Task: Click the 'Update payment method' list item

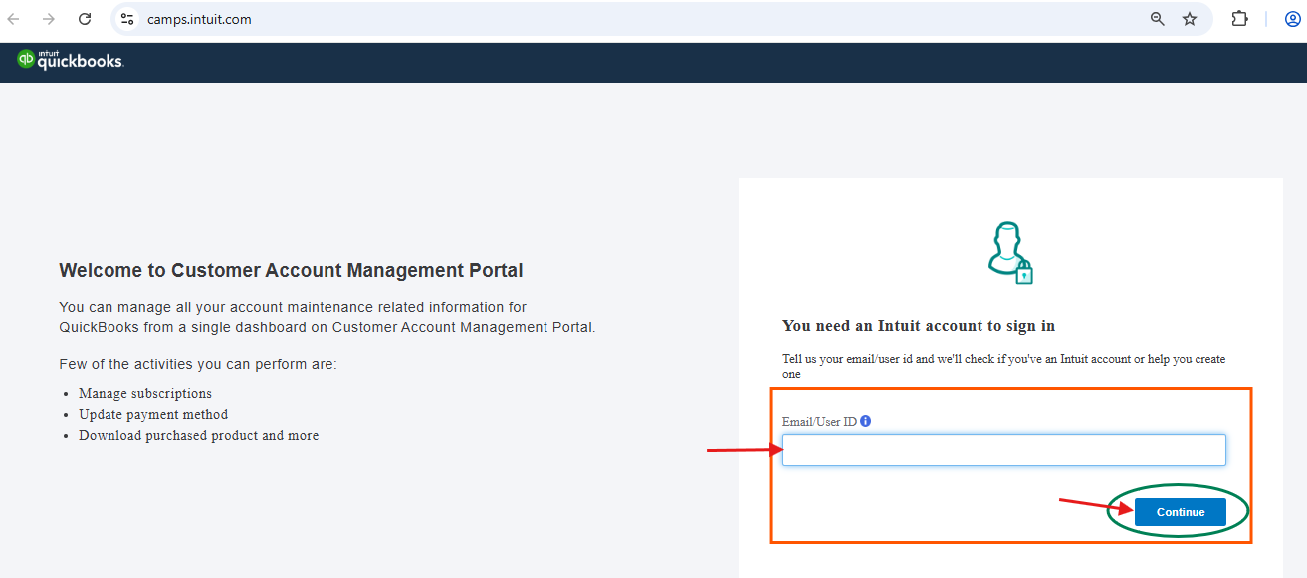Action: 153,414
